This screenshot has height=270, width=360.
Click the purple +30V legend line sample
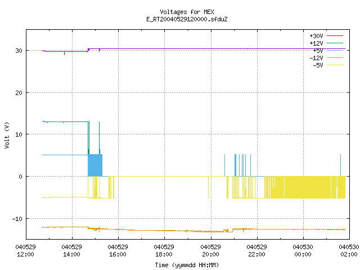[335, 36]
